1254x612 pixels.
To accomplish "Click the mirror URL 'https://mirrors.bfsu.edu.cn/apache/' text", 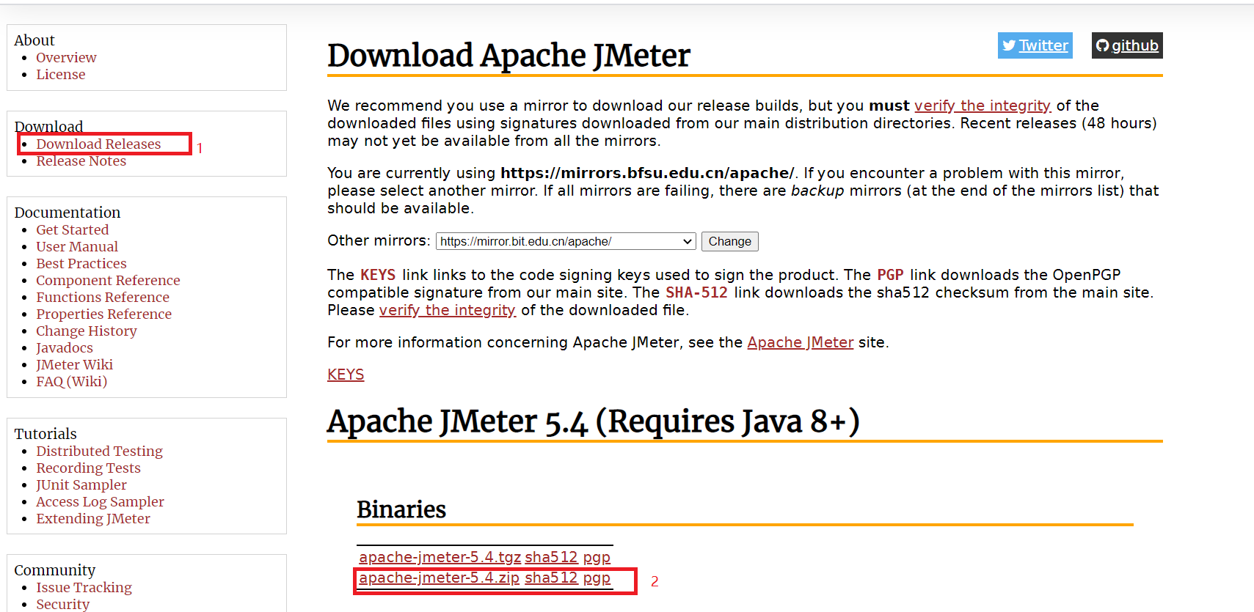I will tap(647, 173).
